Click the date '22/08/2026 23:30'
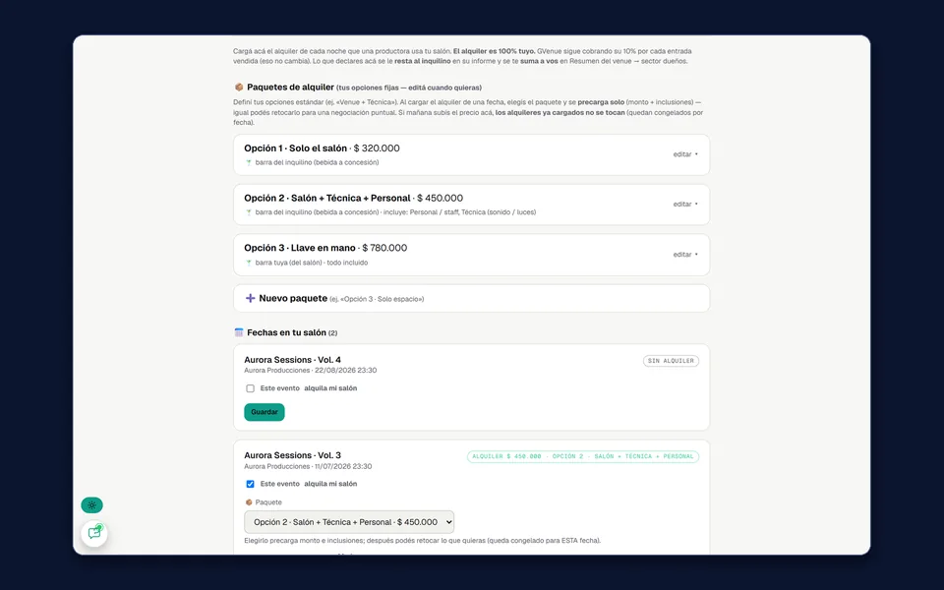 point(345,371)
